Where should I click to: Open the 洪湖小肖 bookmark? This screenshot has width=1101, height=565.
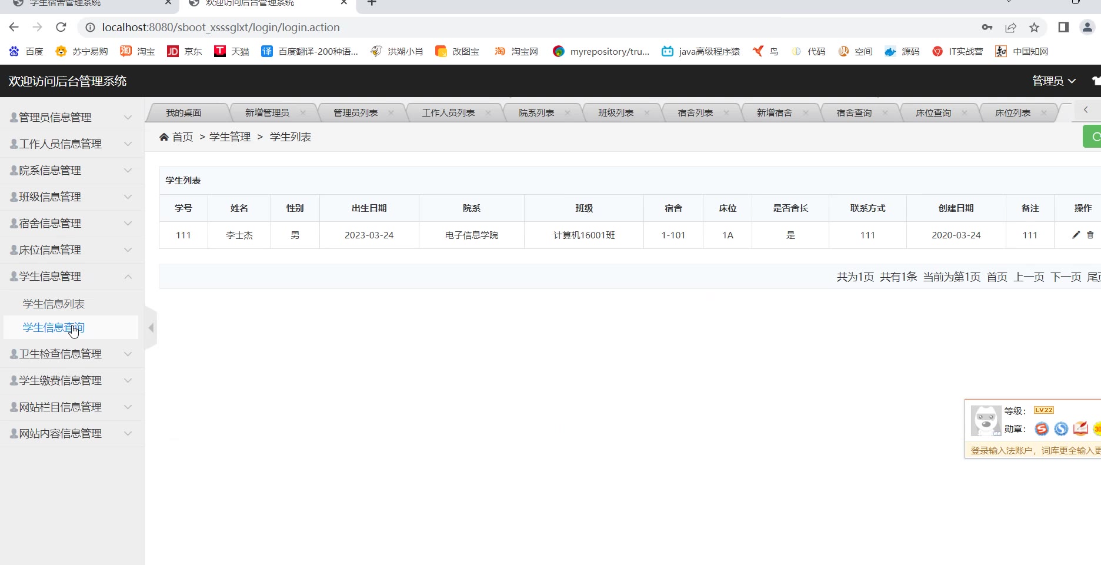(397, 51)
